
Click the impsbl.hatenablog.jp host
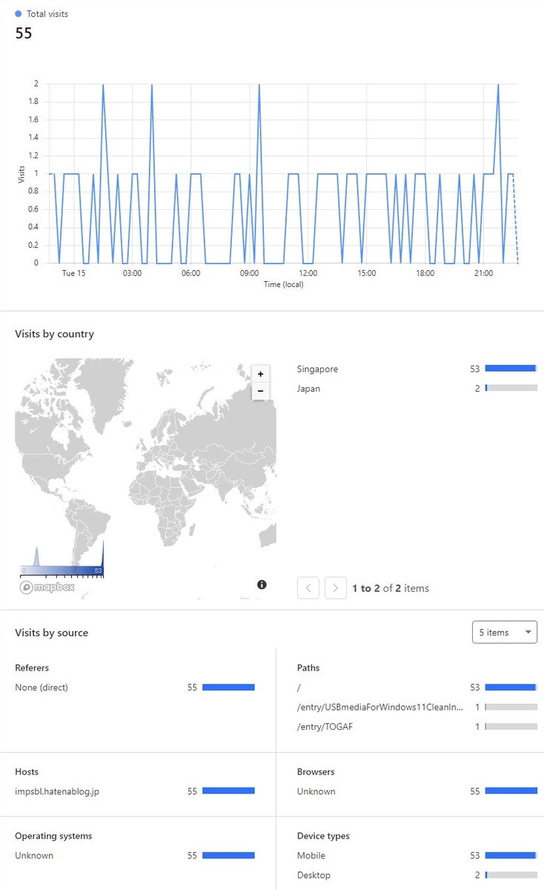click(x=57, y=791)
